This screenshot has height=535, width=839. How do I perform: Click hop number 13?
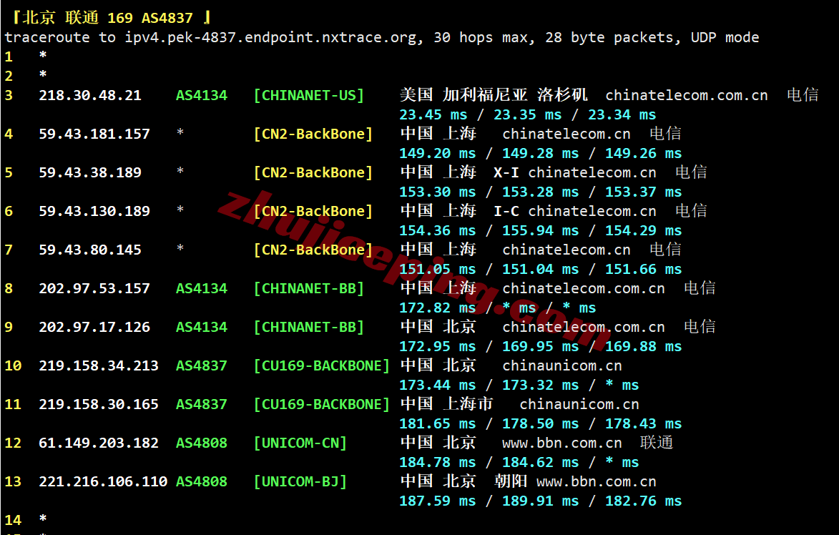(x=13, y=481)
